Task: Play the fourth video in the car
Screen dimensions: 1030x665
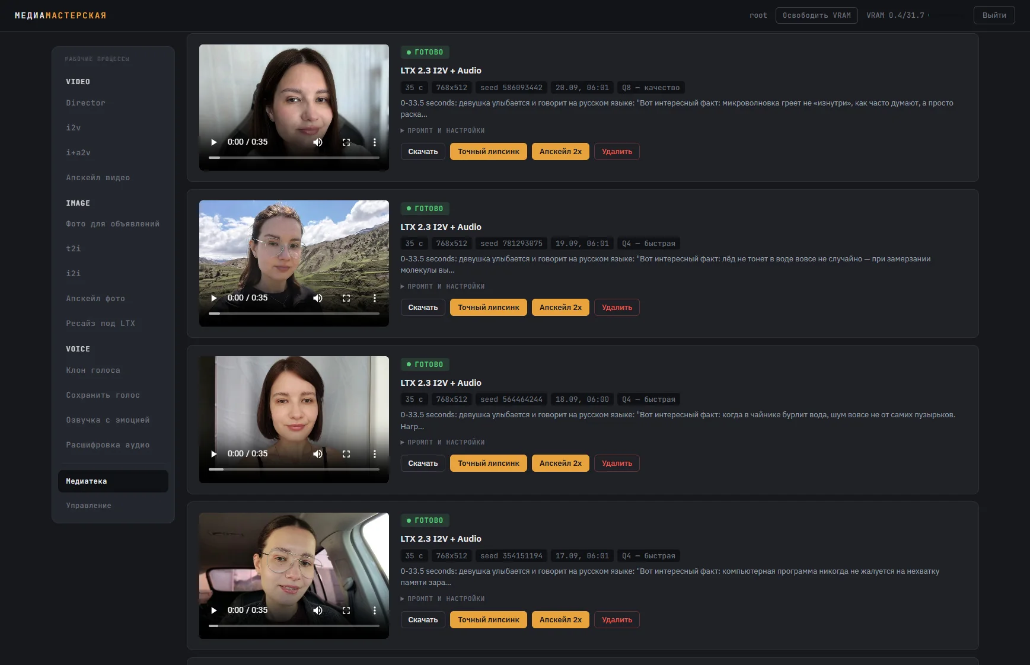Action: pos(213,610)
